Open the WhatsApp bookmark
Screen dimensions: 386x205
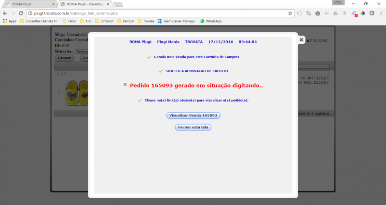211,21
